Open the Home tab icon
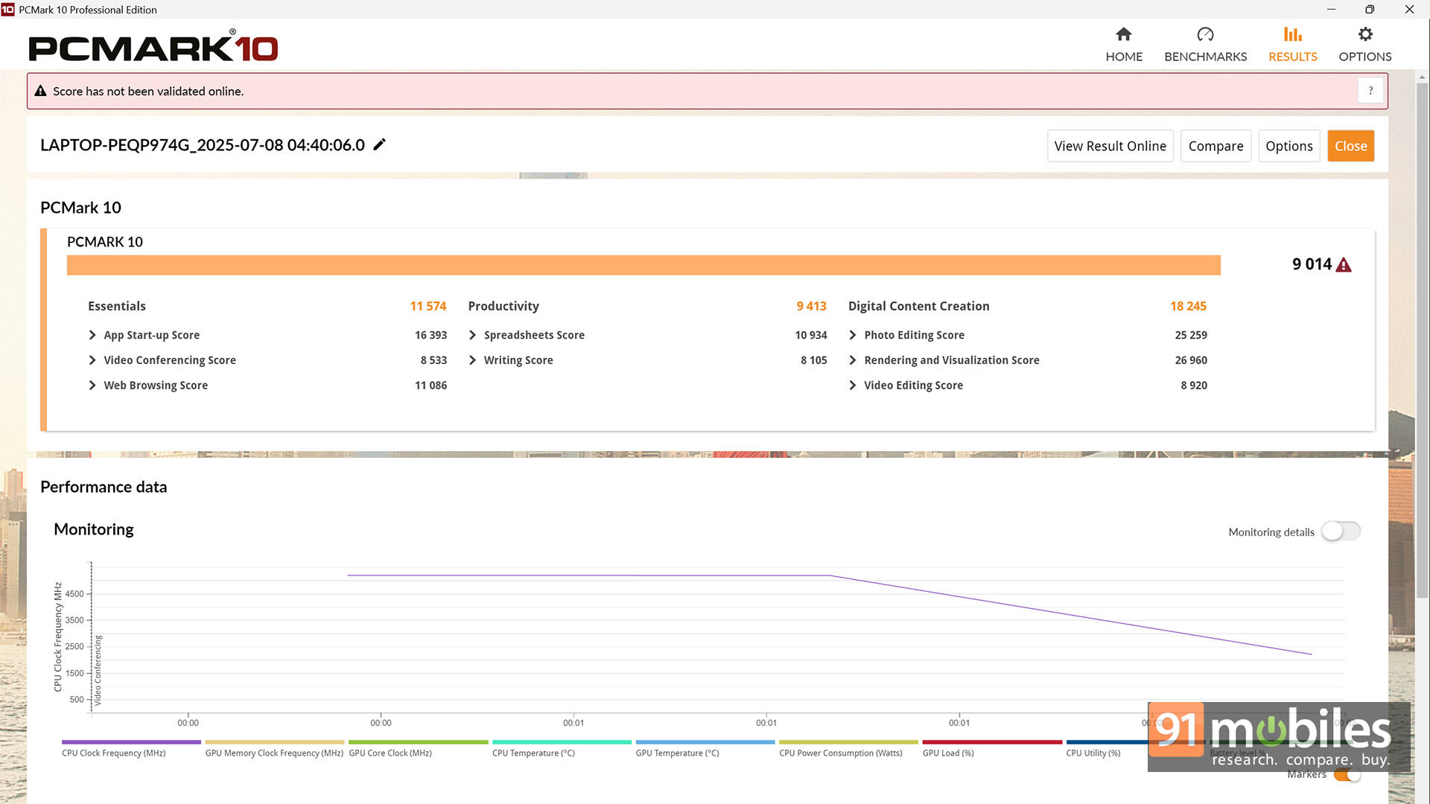The image size is (1430, 804). tap(1124, 34)
